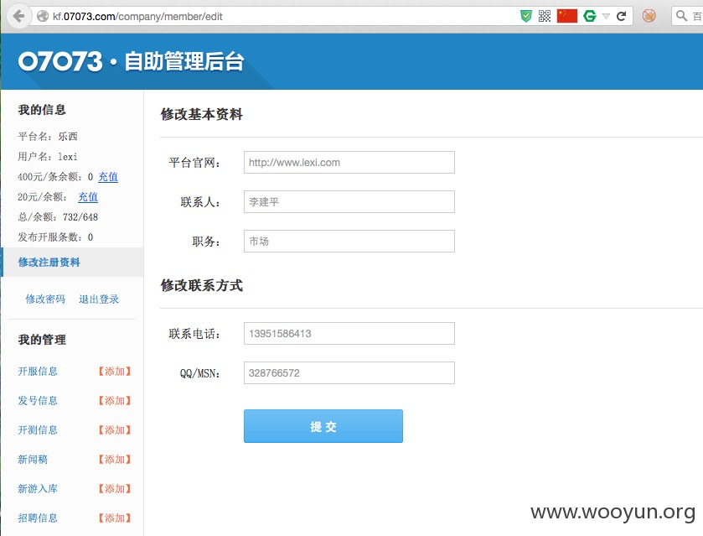Open 开测信息 management page
The width and height of the screenshot is (703, 536).
point(38,430)
